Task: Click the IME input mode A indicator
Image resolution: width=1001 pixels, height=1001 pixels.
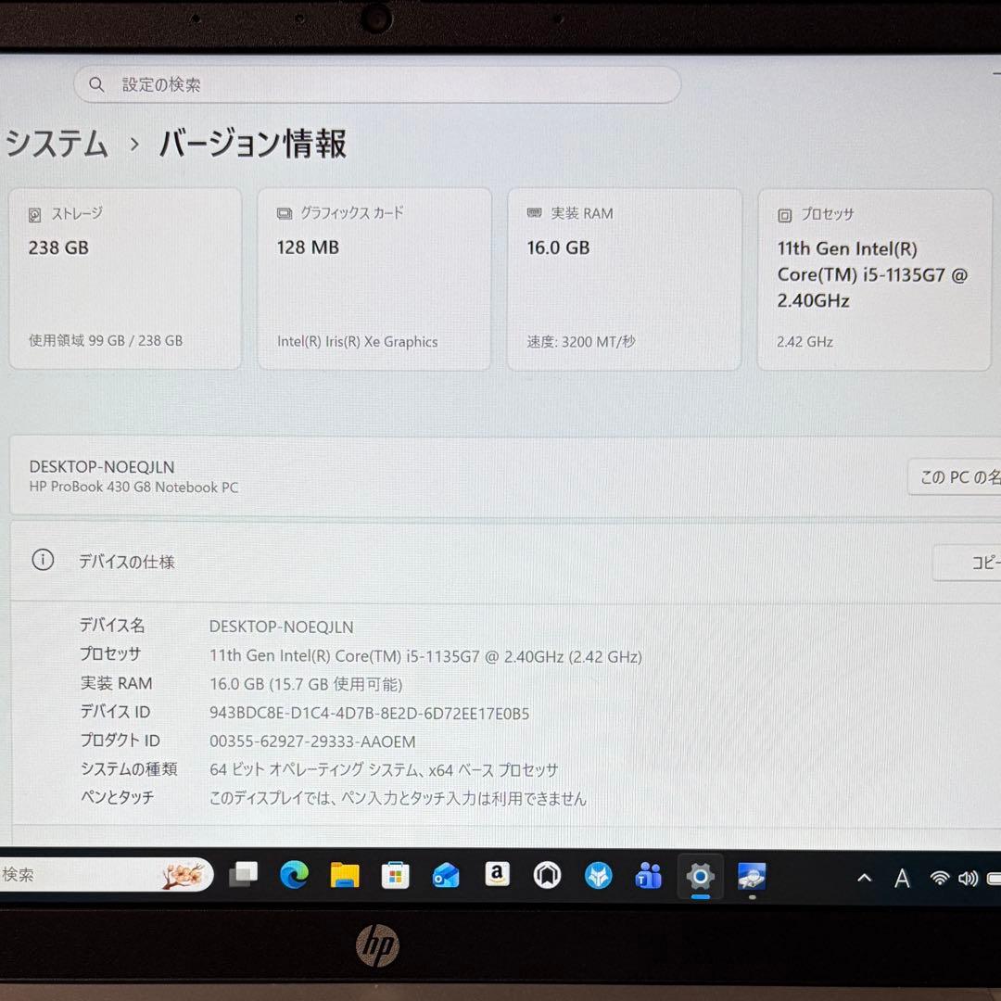Action: point(902,879)
